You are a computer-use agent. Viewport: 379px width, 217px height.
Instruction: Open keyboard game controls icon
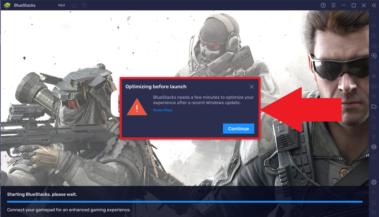point(374,46)
